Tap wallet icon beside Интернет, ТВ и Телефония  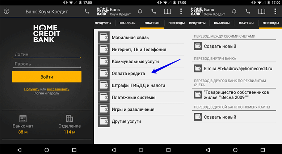(x=104, y=49)
